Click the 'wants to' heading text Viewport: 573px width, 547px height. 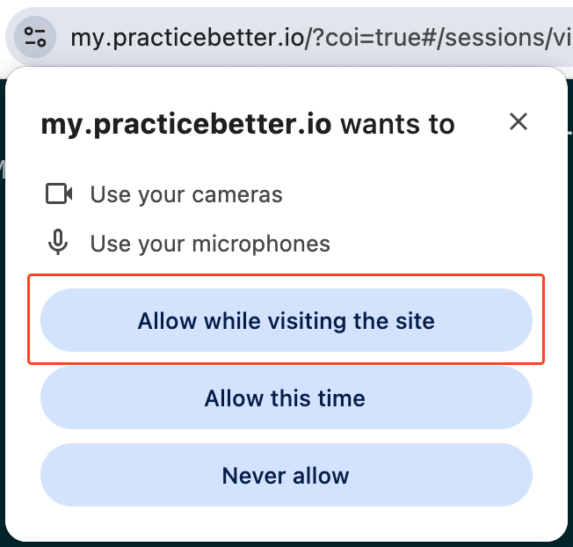[398, 124]
